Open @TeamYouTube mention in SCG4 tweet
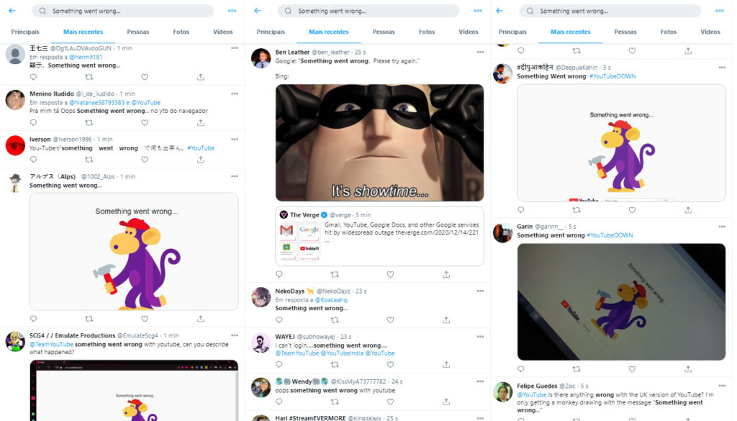737x421 pixels. click(x=51, y=345)
